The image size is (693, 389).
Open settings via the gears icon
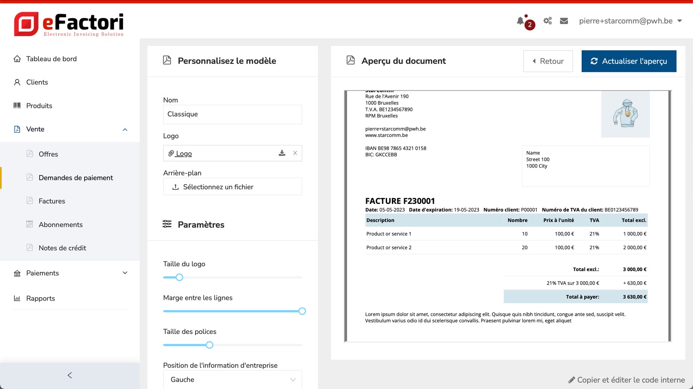[x=547, y=21]
